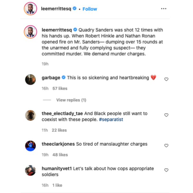Open leemerrittesq header profile picture
The height and width of the screenshot is (193, 193).
30,9
